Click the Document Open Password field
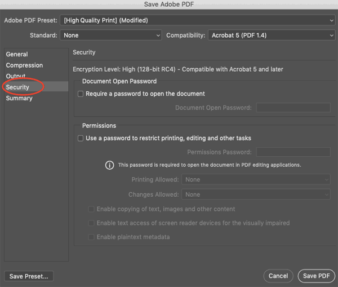 293,108
